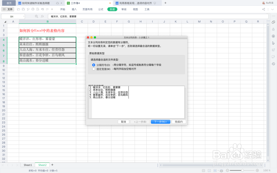
Task: Click the 下一步(N)> button in the wizard
Action: pos(161,122)
